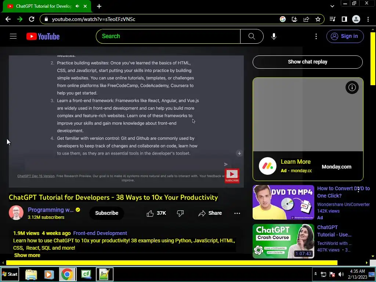Image resolution: width=376 pixels, height=282 pixels.
Task: Open How to Convert DVD video title
Action: tap(343, 192)
